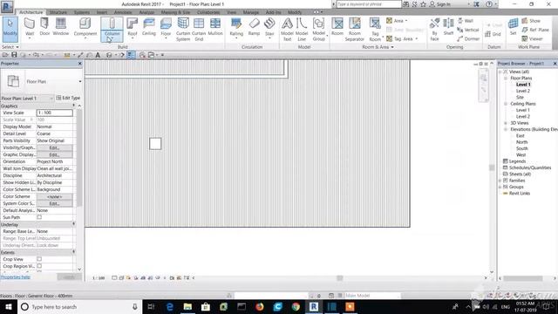Image resolution: width=558 pixels, height=314 pixels.
Task: Select the Ramp tool
Action: point(254,27)
